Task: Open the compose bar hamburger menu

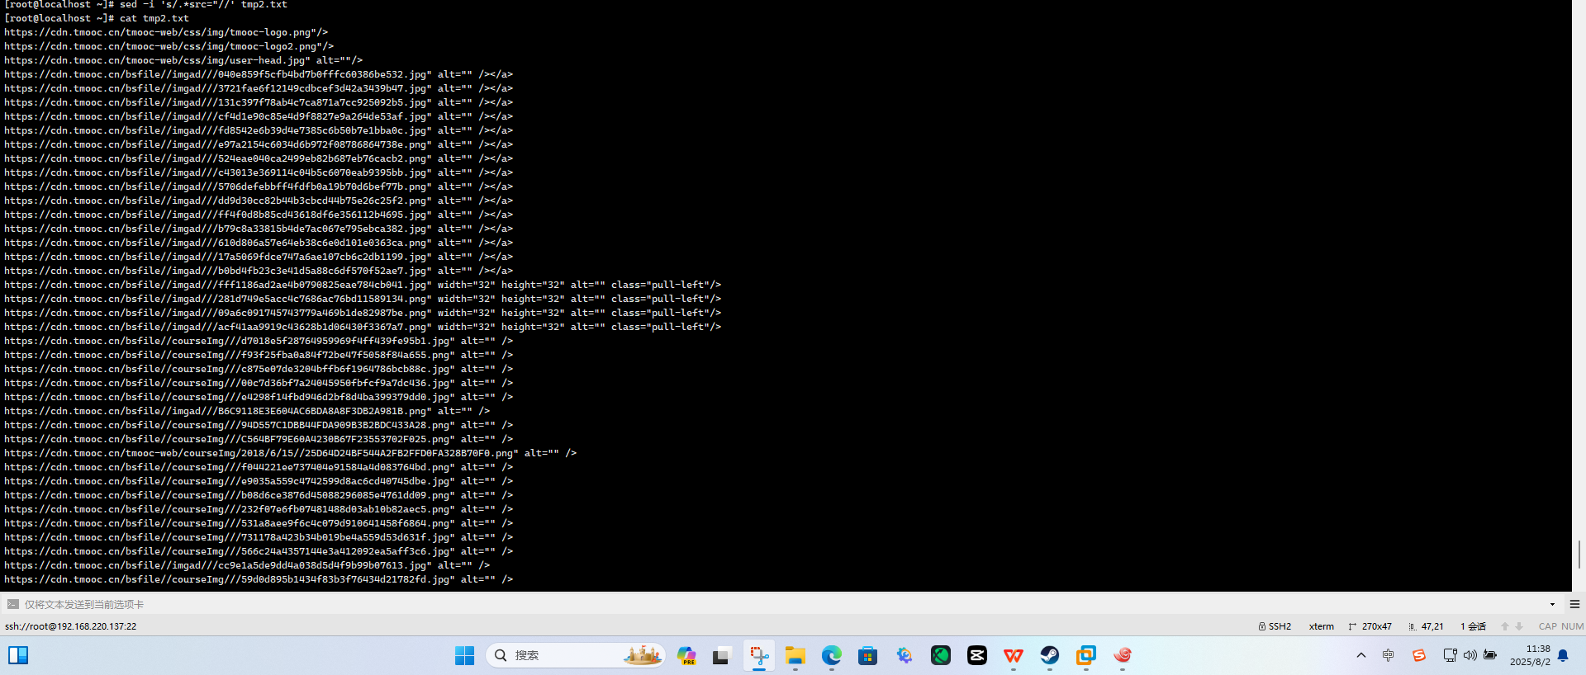Action: tap(1574, 604)
